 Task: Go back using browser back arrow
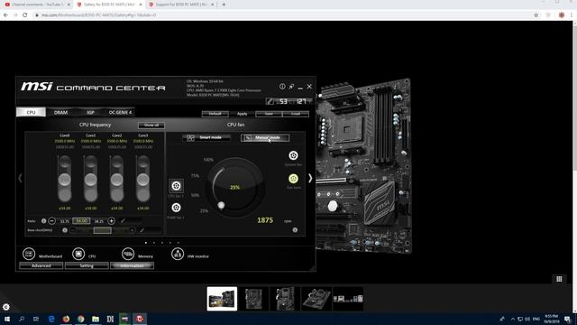(x=5, y=15)
